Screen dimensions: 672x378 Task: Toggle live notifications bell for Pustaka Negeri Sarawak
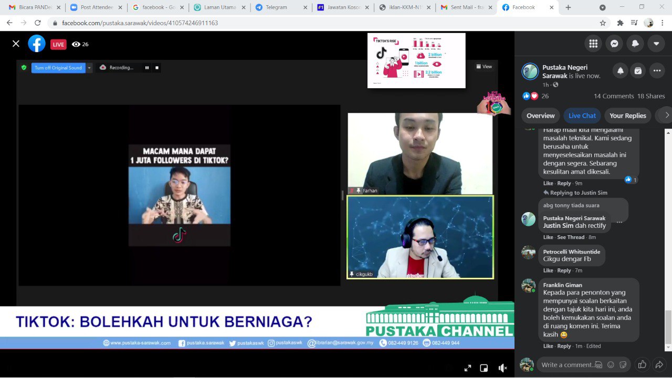[621, 71]
